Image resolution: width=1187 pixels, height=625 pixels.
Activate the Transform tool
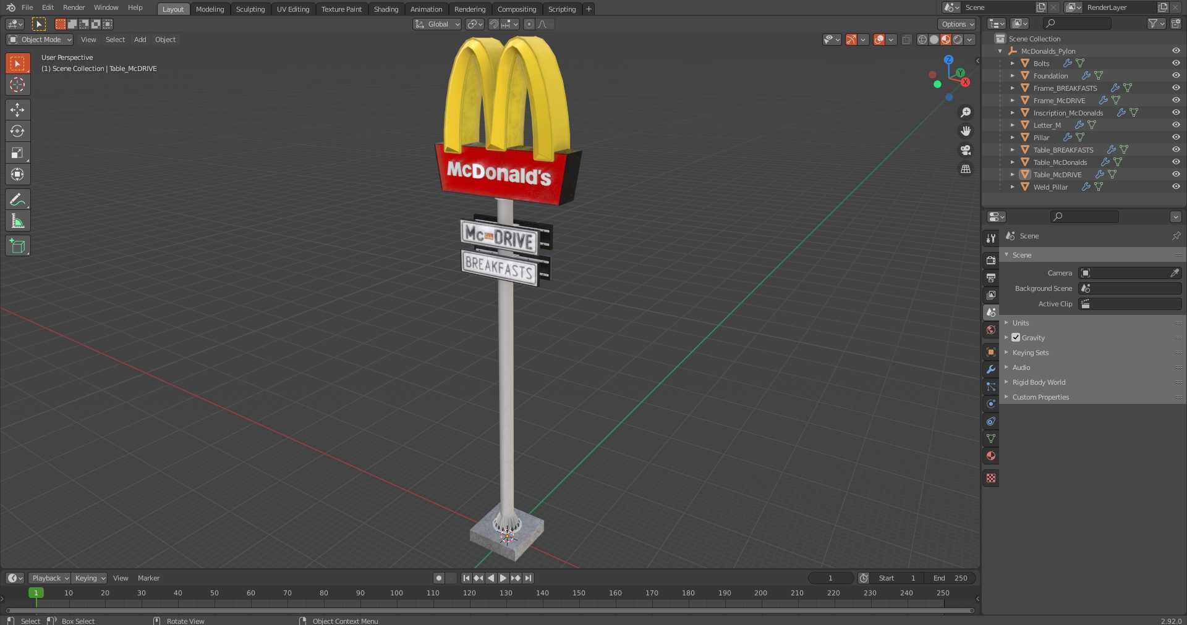(17, 174)
